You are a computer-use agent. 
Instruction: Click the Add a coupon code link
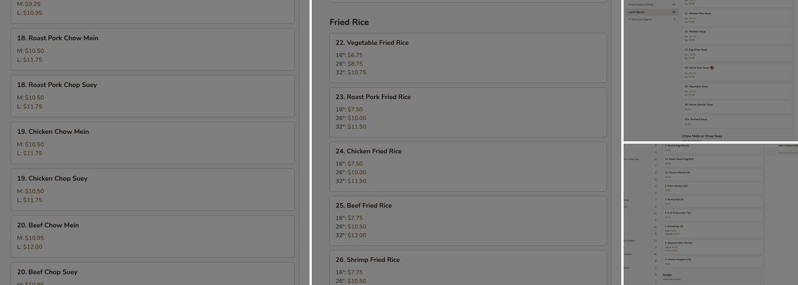point(788,145)
